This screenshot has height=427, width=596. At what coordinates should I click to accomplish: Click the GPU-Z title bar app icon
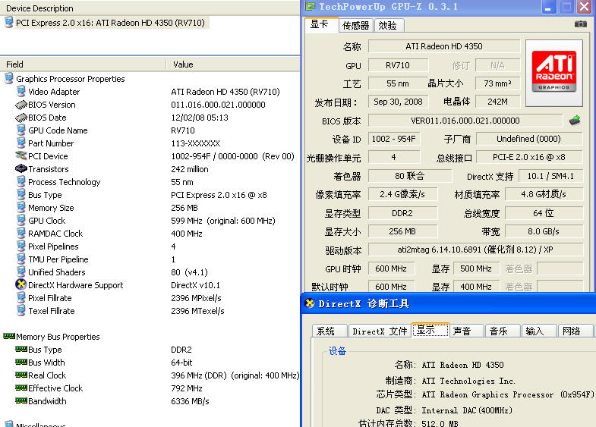[311, 7]
